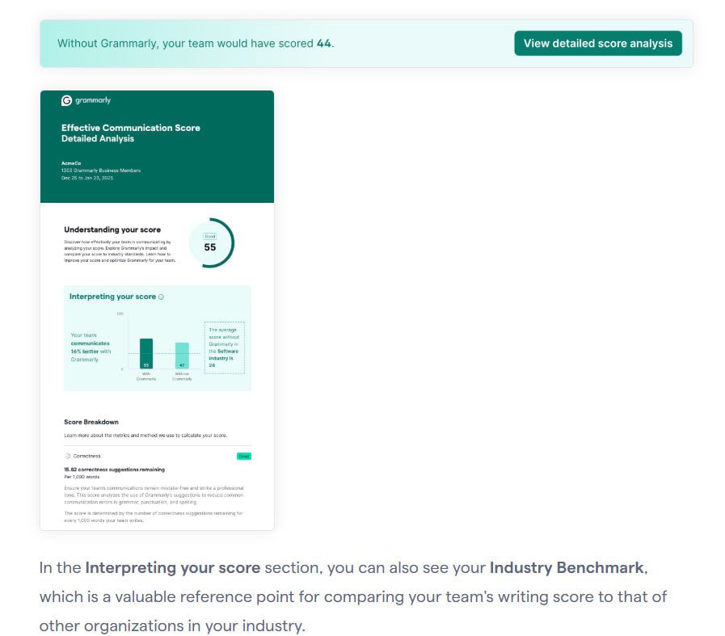Click the Score Breakdown heading

tap(91, 422)
